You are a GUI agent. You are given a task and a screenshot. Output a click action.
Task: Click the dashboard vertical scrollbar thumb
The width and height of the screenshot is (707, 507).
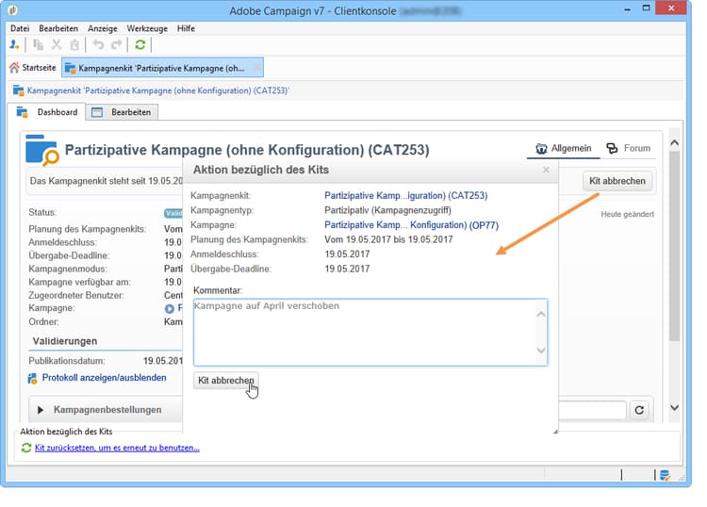[675, 246]
